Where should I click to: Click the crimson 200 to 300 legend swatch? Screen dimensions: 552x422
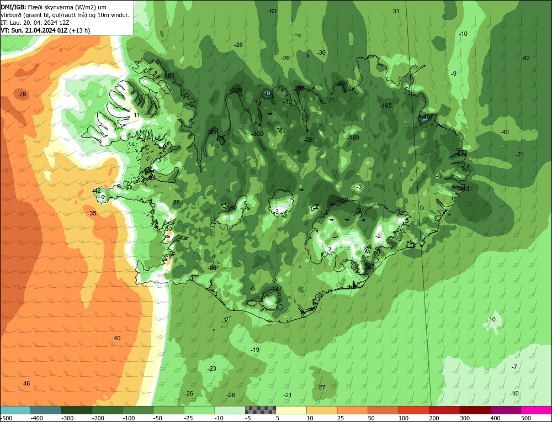click(444, 410)
